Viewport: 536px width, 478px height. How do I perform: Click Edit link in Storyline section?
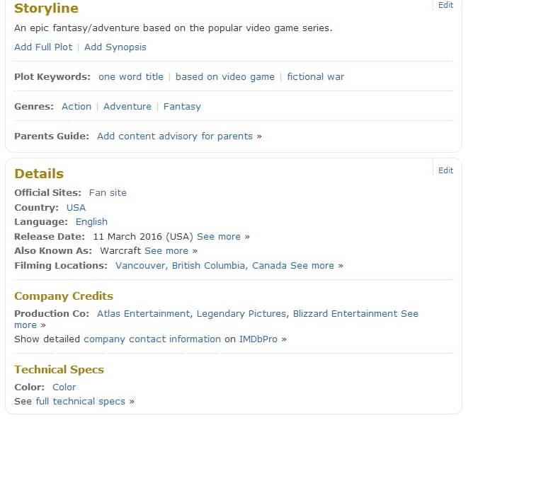click(445, 5)
